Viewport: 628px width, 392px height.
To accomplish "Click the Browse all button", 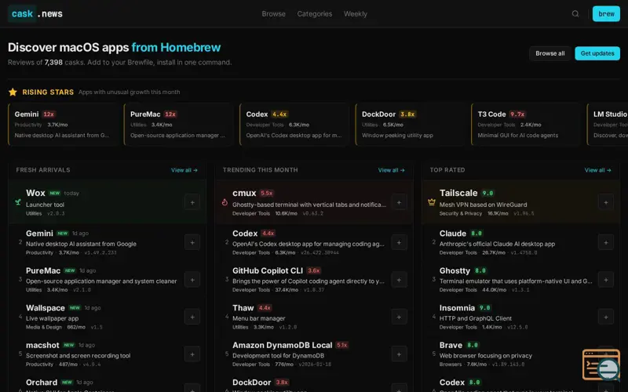I will point(550,53).
